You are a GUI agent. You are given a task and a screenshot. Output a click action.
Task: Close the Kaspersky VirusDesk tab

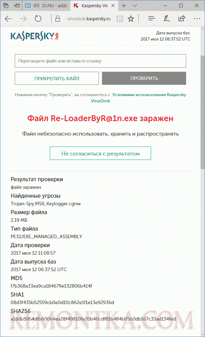coord(113,5)
